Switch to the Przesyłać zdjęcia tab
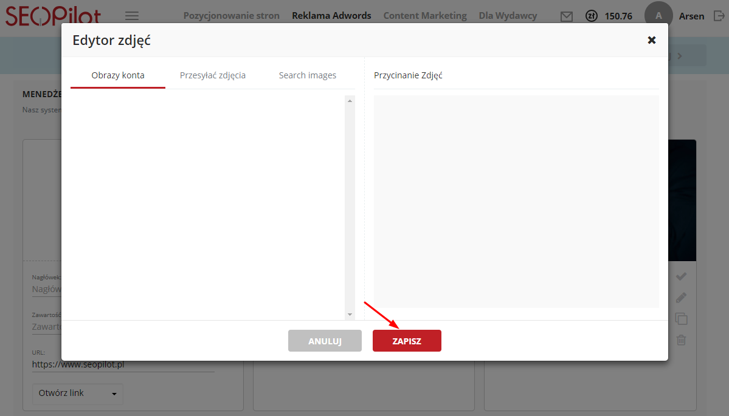 [x=213, y=75]
